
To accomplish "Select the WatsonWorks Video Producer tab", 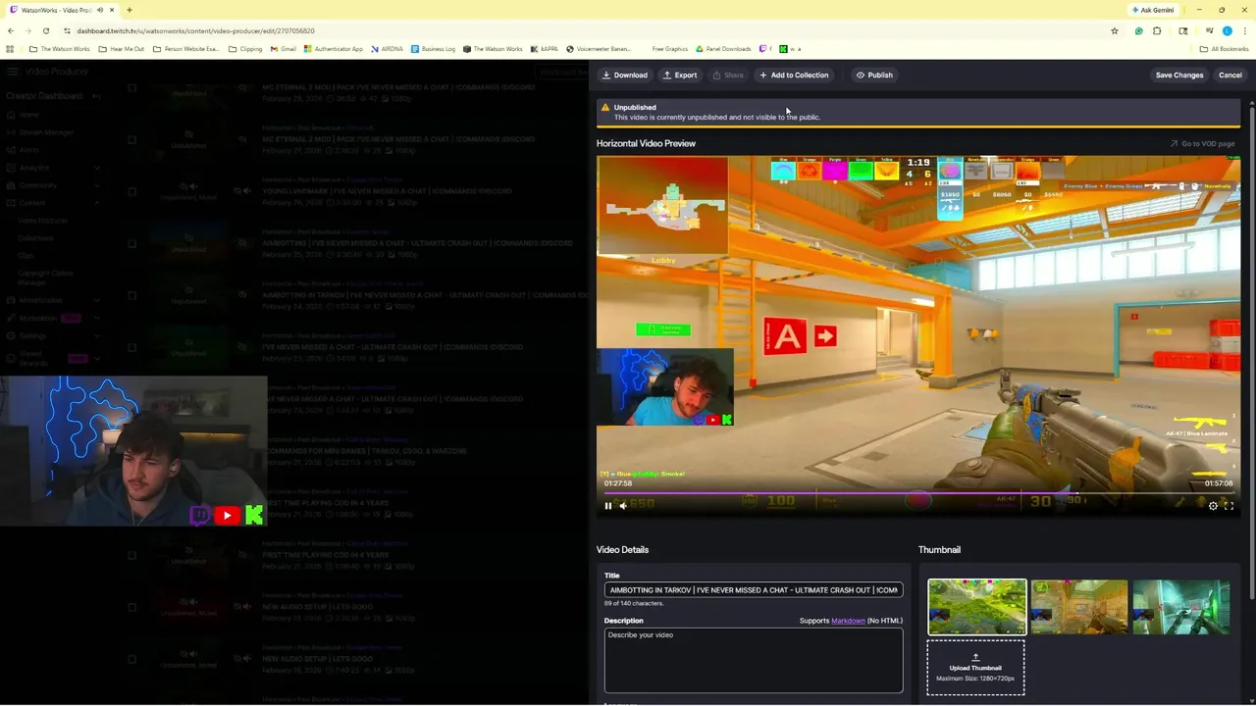I will tap(56, 10).
